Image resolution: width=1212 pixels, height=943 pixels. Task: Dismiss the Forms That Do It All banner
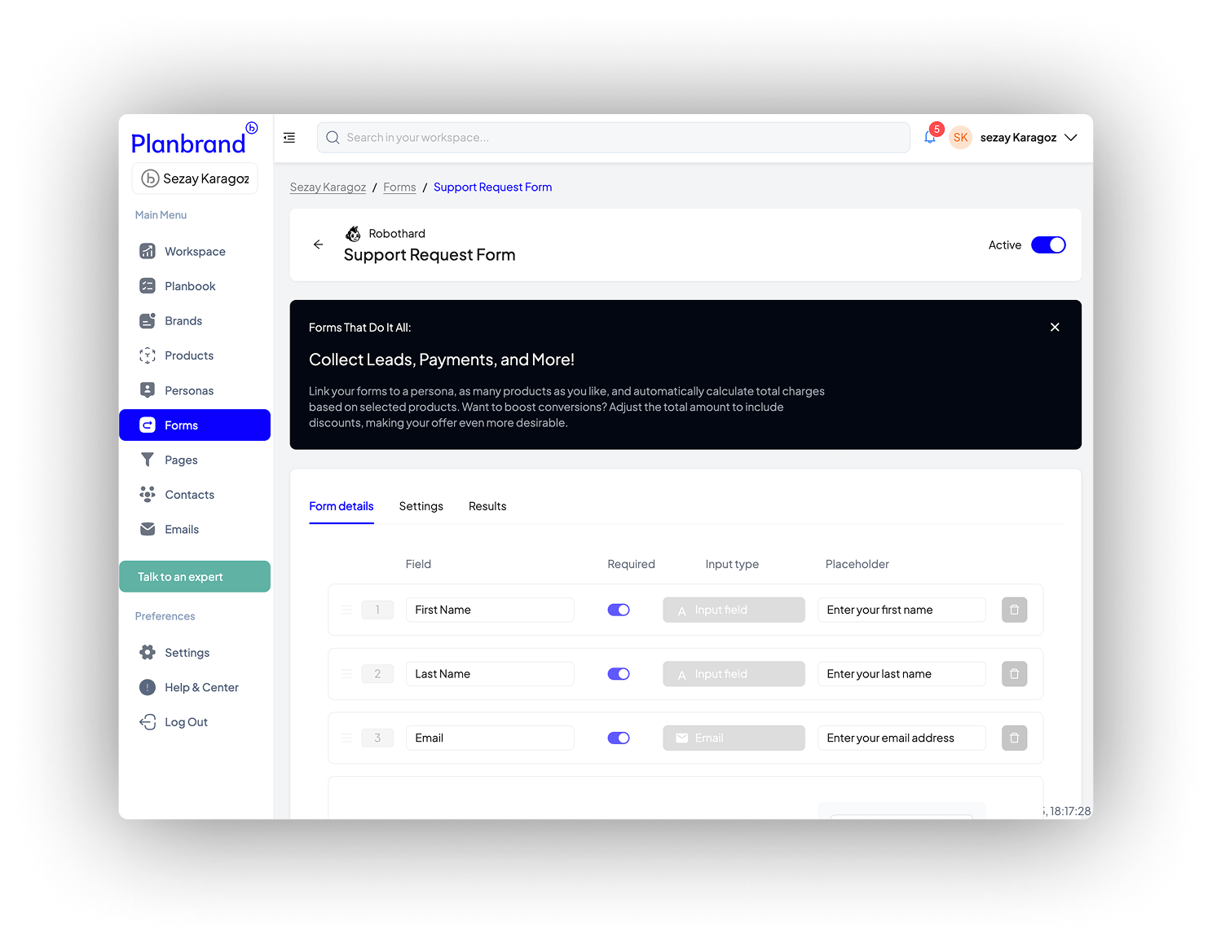tap(1055, 327)
